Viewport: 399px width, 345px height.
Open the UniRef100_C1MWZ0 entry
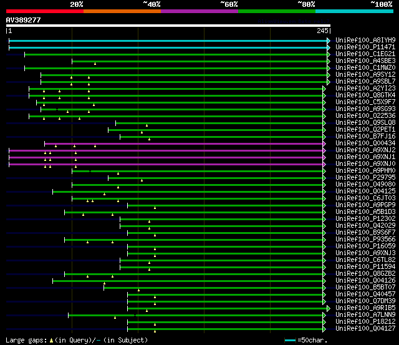[365, 68]
